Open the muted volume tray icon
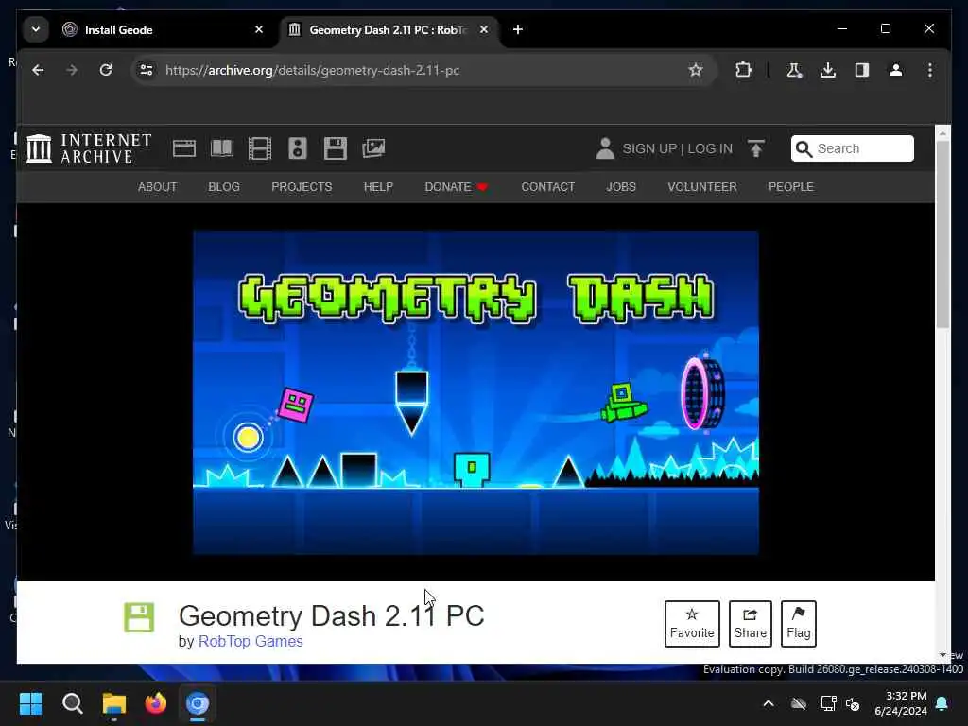 point(853,703)
